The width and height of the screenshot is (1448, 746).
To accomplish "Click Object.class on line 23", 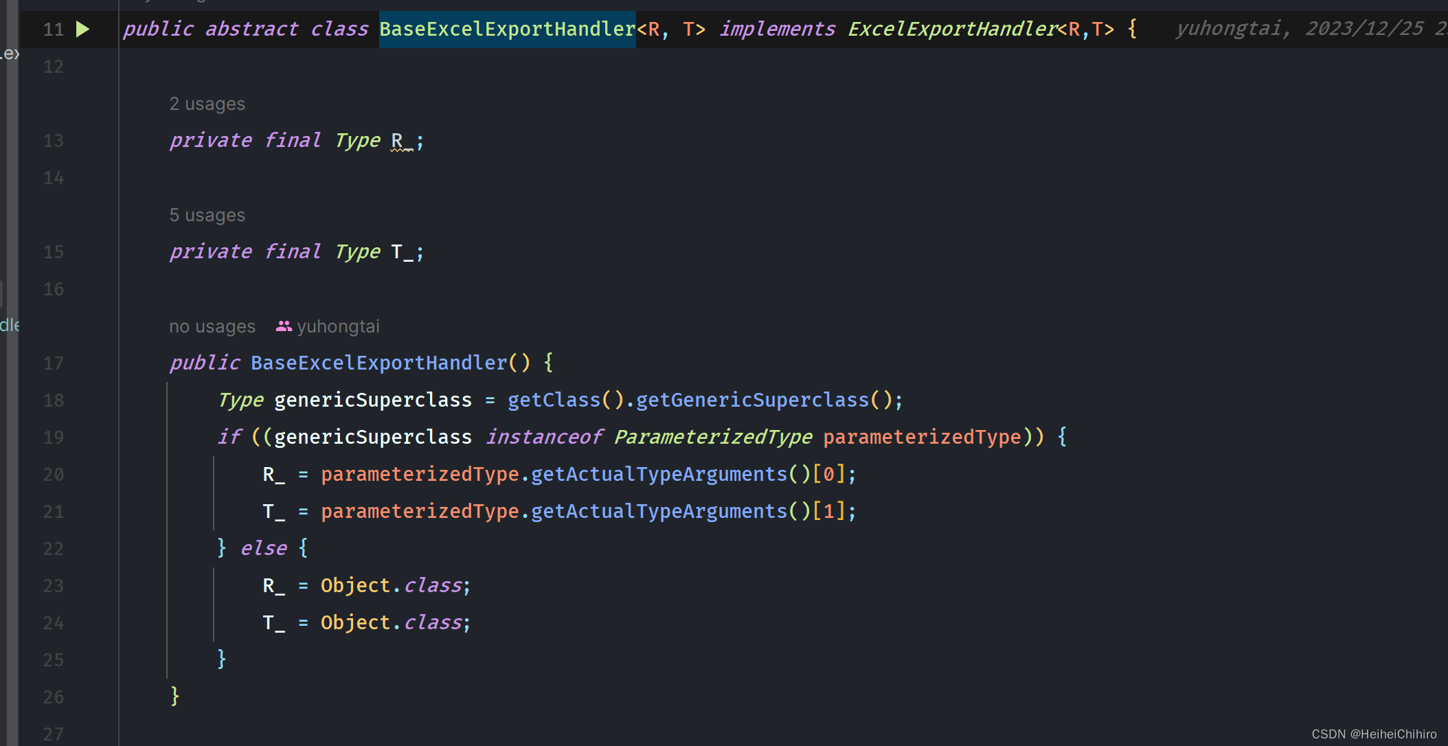I will click(392, 585).
